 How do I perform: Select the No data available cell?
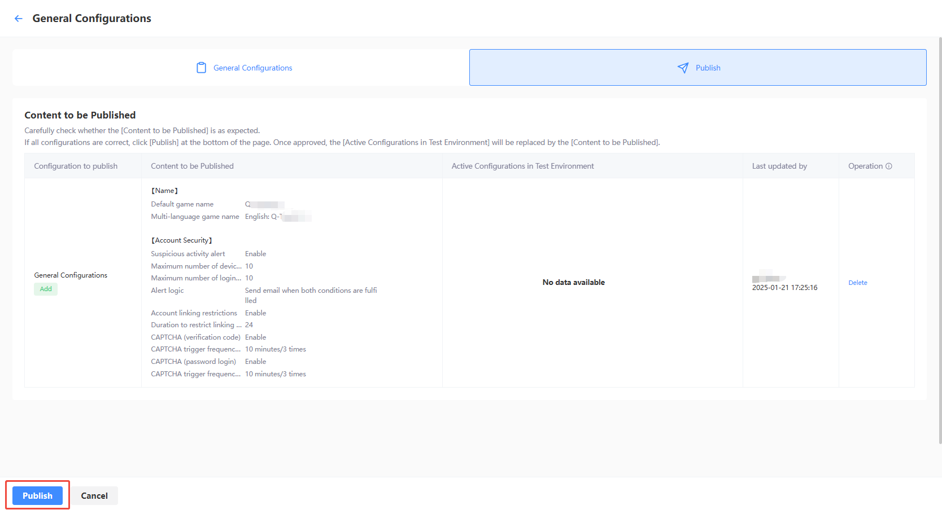pyautogui.click(x=573, y=282)
